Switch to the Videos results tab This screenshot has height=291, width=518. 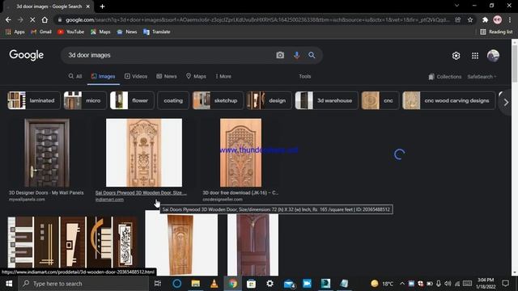pyautogui.click(x=136, y=76)
